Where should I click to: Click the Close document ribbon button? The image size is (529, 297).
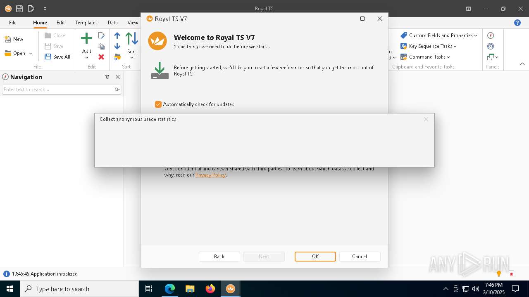pyautogui.click(x=55, y=35)
